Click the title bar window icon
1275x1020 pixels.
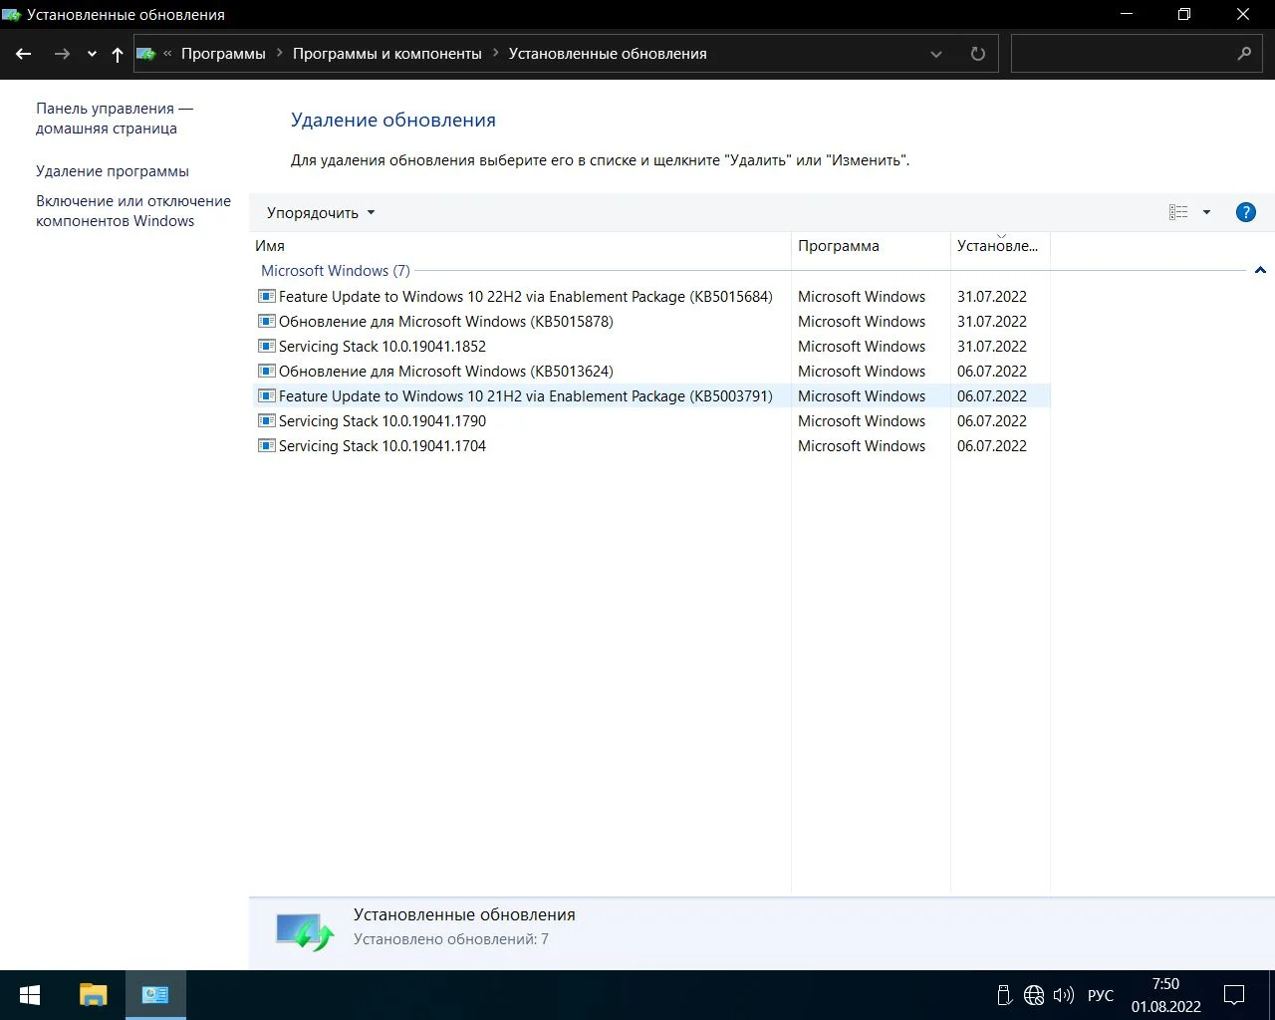pos(12,15)
